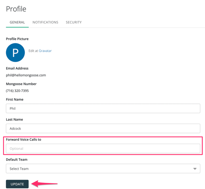Click the Forward Voice Calls to label

pyautogui.click(x=24, y=140)
